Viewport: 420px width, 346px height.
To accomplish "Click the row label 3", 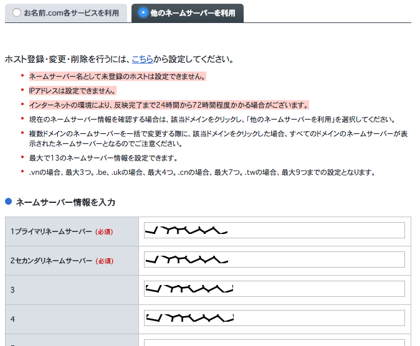I will point(12,290).
